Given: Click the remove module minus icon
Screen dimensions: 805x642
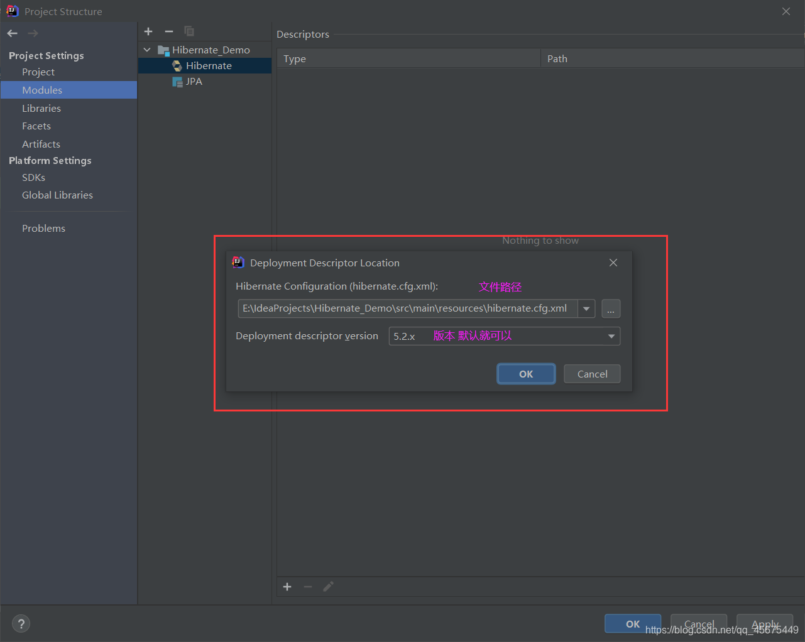Looking at the screenshot, I should [x=168, y=31].
